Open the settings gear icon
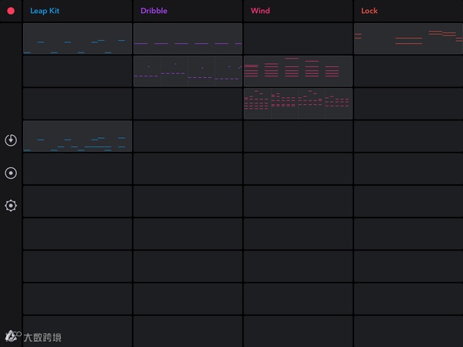This screenshot has height=347, width=463. click(x=11, y=205)
